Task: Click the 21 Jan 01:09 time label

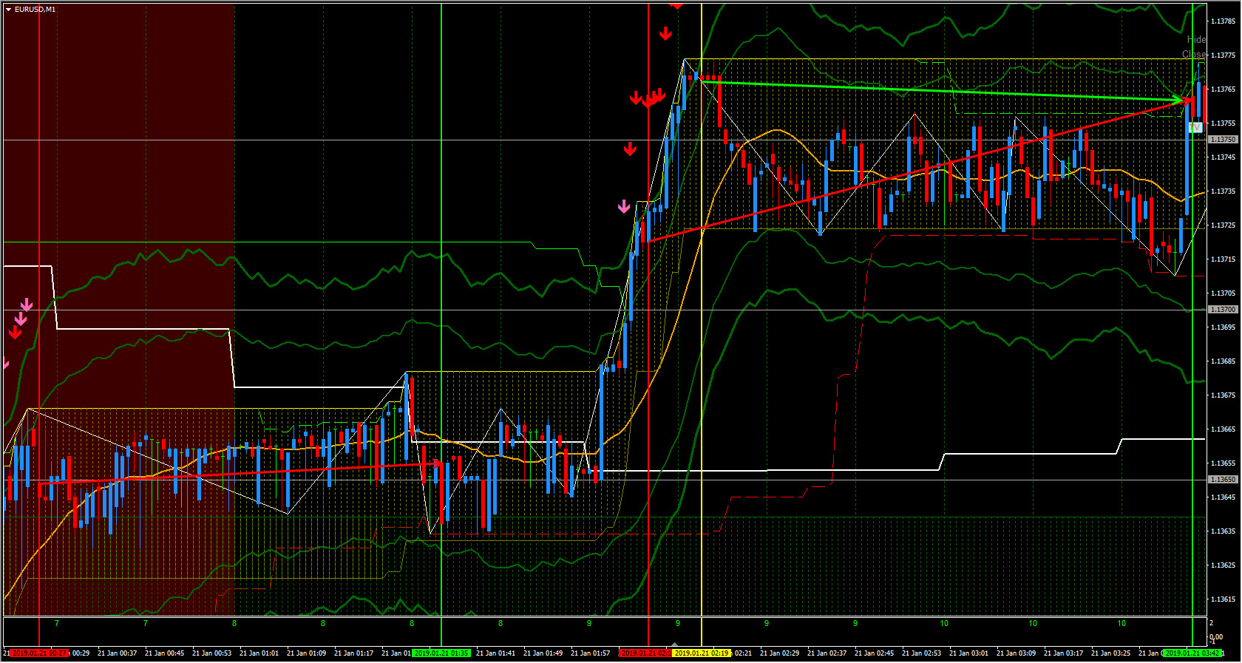Action: [306, 653]
